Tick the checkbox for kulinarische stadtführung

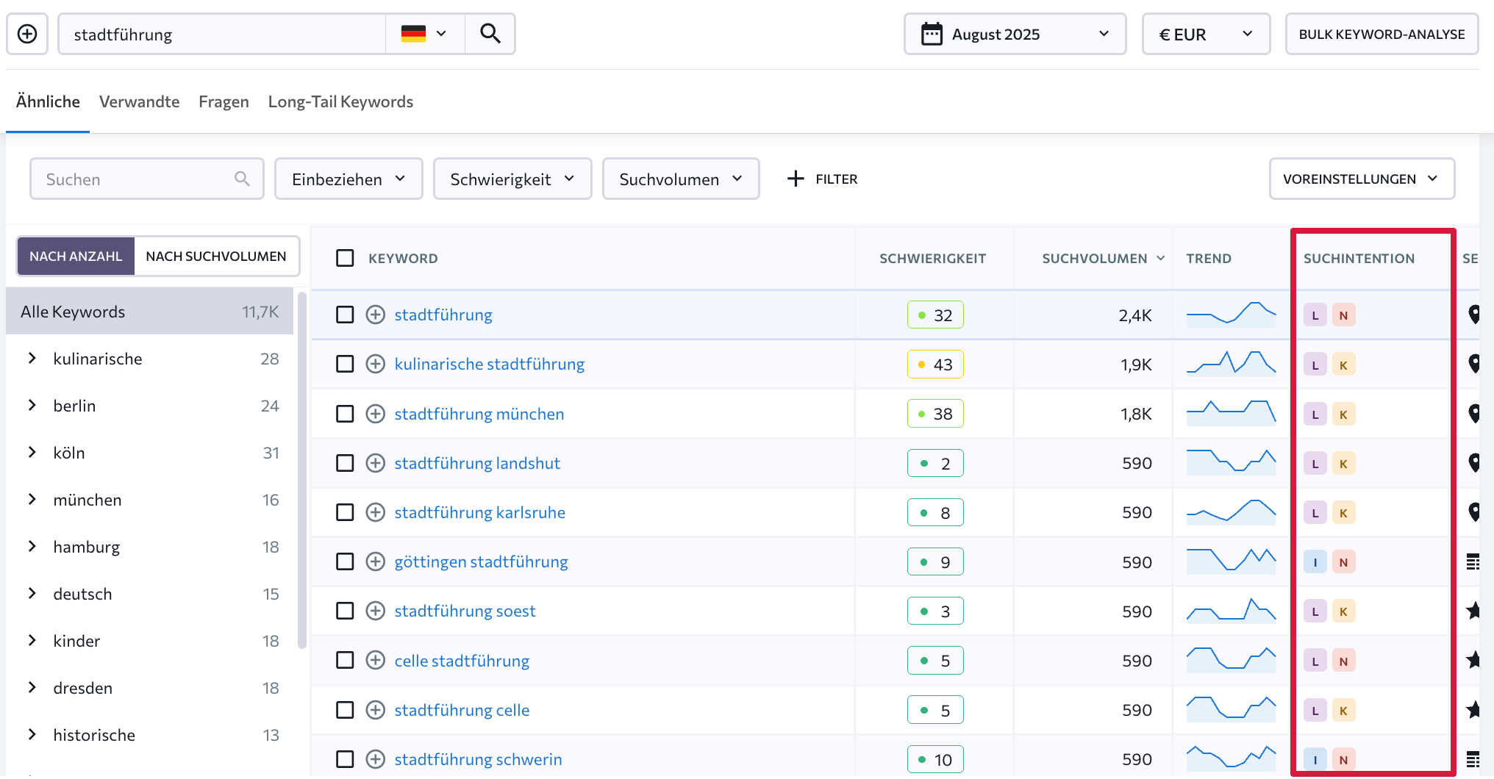click(345, 364)
